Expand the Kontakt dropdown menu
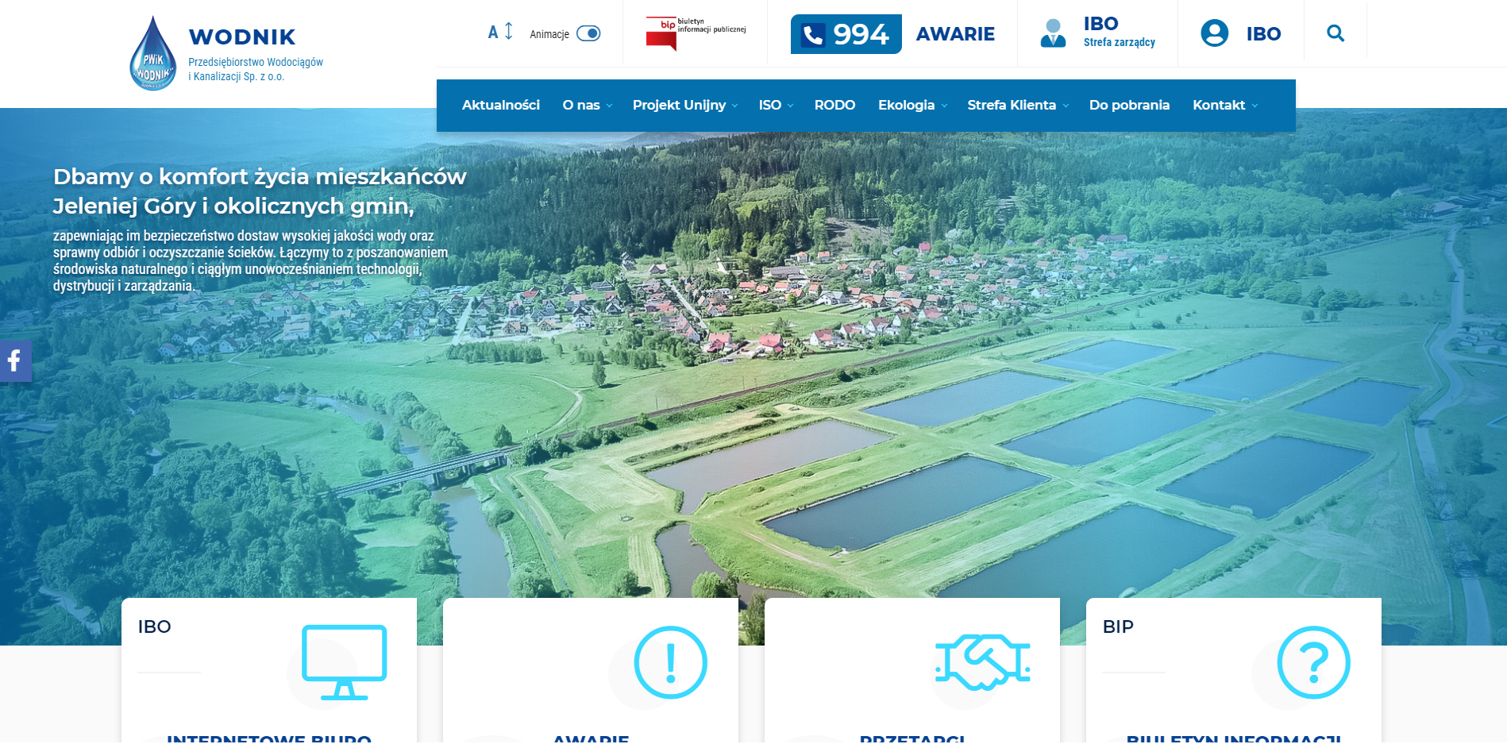 [1224, 105]
